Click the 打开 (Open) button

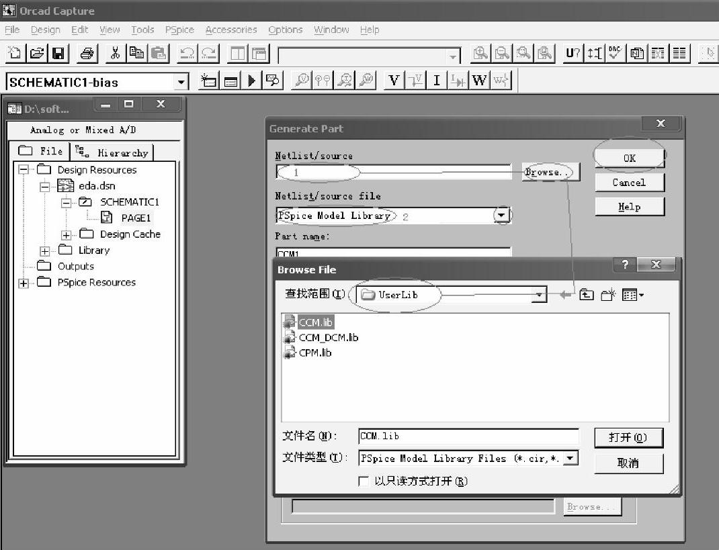tap(628, 438)
